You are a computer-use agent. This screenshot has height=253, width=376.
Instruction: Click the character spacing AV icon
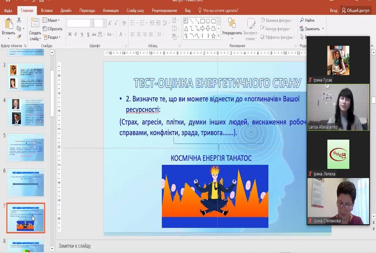click(x=100, y=34)
